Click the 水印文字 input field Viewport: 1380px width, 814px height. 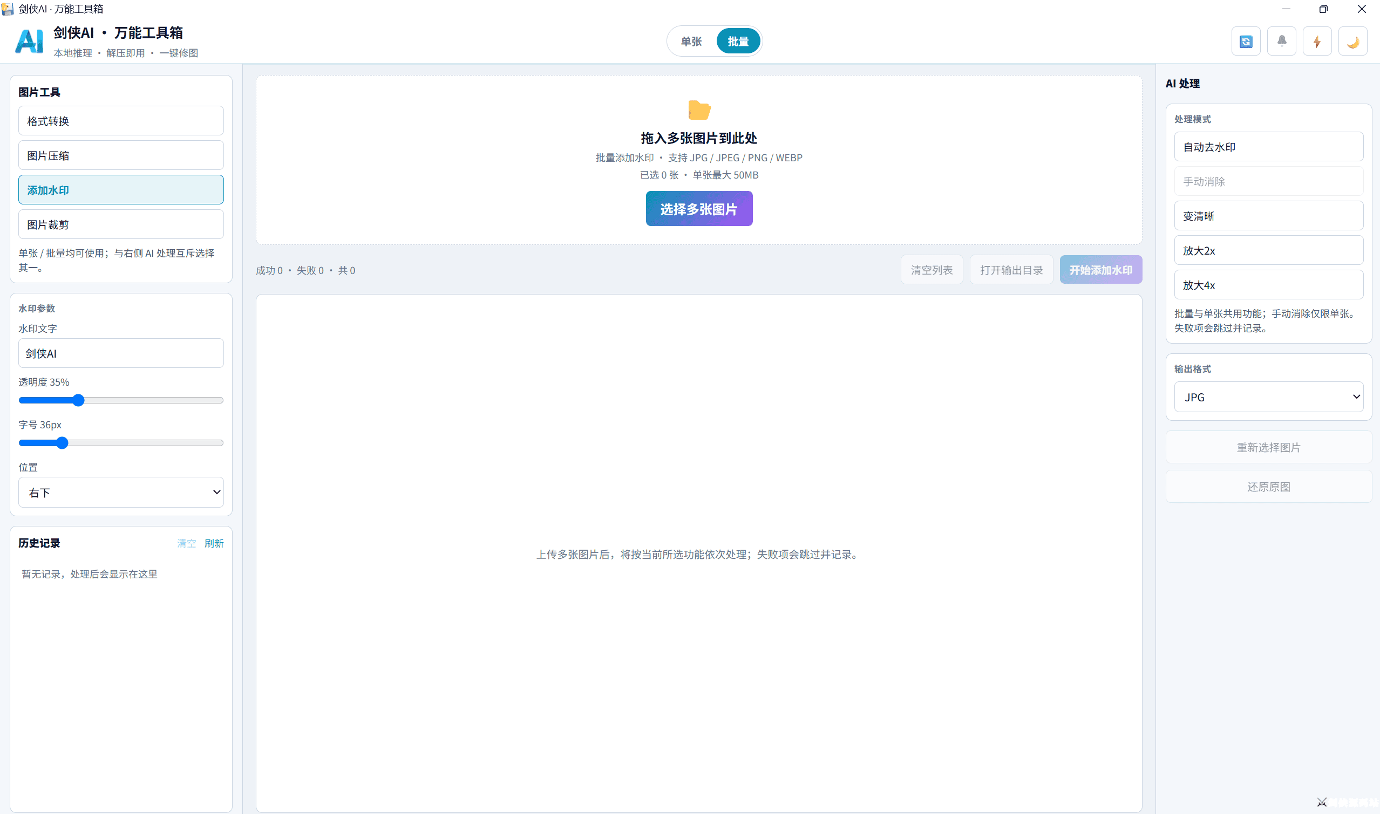click(x=121, y=353)
